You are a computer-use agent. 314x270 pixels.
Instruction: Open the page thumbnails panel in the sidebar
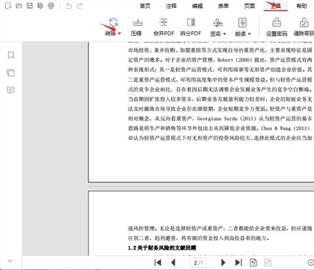pos(10,73)
